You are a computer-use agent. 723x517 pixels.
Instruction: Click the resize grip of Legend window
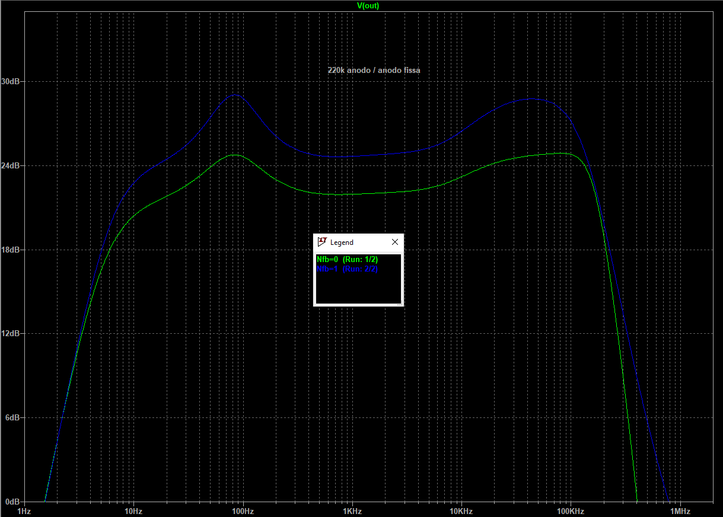pyautogui.click(x=400, y=303)
